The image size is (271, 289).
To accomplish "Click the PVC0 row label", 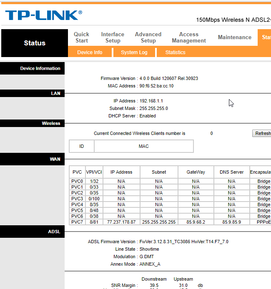I will (77, 181).
